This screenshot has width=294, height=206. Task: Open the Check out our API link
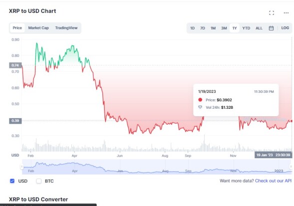(273, 181)
